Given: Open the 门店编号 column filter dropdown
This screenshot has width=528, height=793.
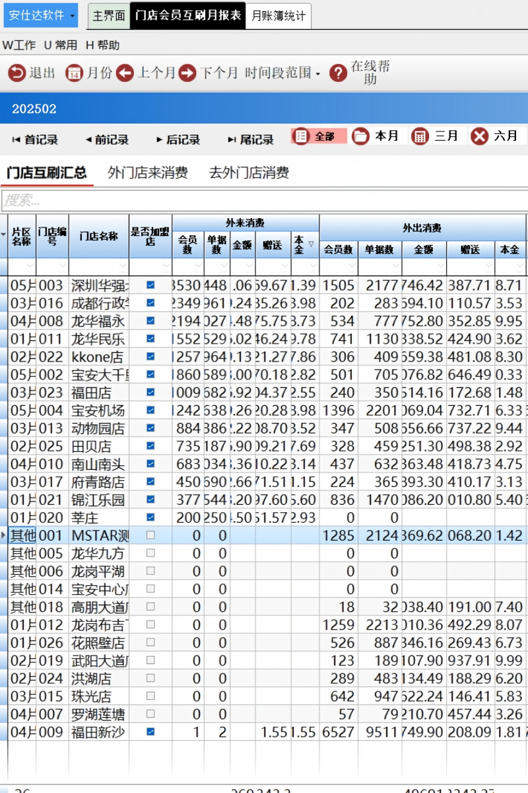Looking at the screenshot, I should coord(63,266).
